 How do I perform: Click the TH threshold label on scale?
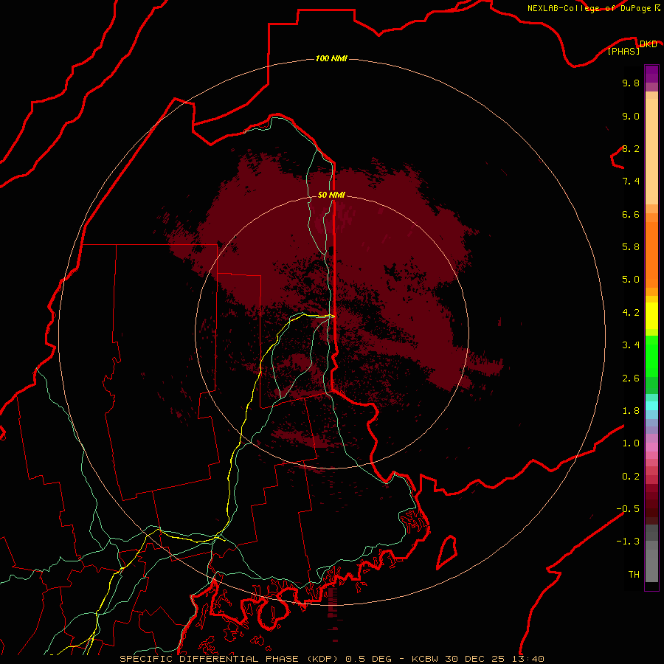(x=634, y=575)
